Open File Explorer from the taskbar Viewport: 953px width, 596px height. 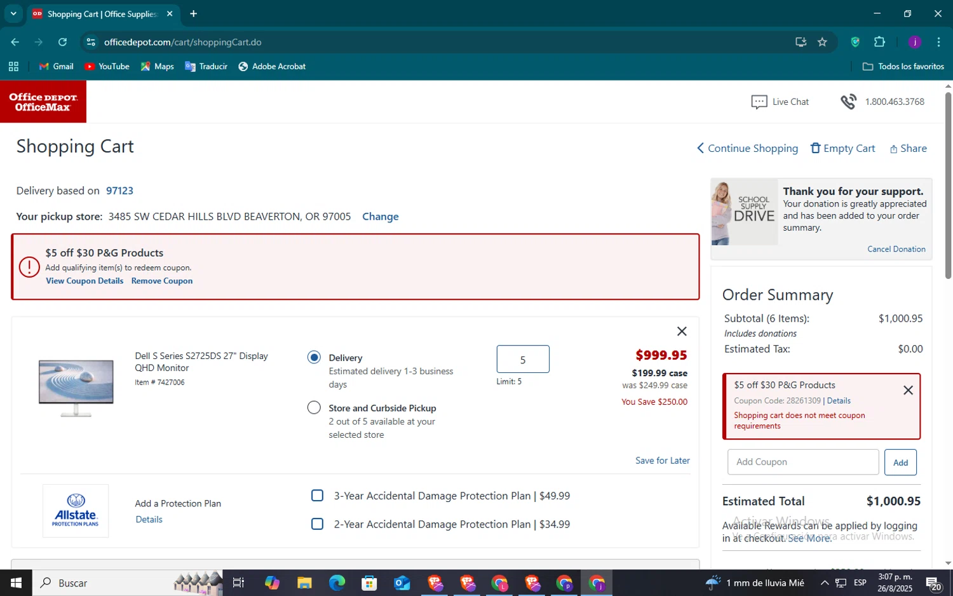[304, 583]
